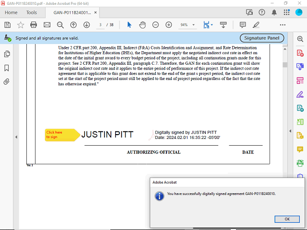Screen dimensions: 307x230
Task: Expand Fit page dropdown arrow
Action: point(212,25)
